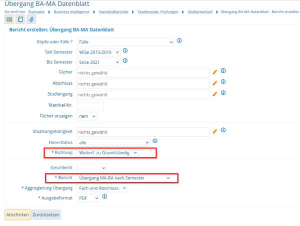Edit Abschluss selection with pencil icon
Screen dimensions: 300x226
point(215,83)
